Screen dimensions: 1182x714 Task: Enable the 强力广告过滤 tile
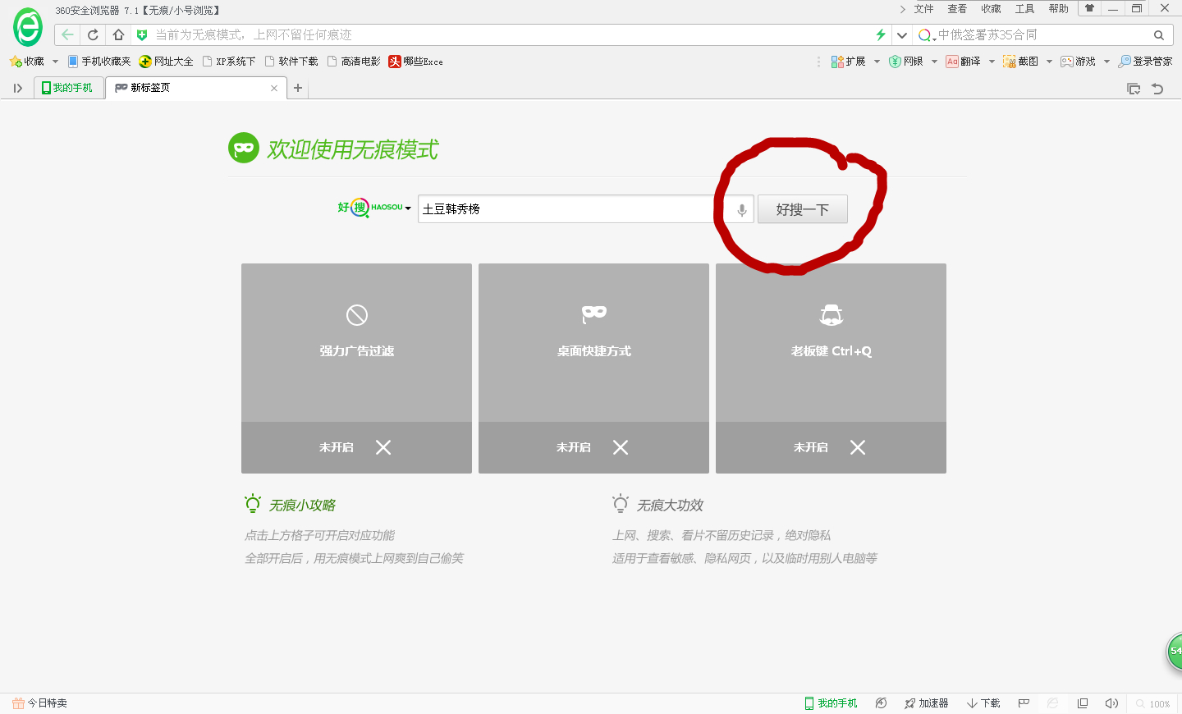(x=356, y=368)
